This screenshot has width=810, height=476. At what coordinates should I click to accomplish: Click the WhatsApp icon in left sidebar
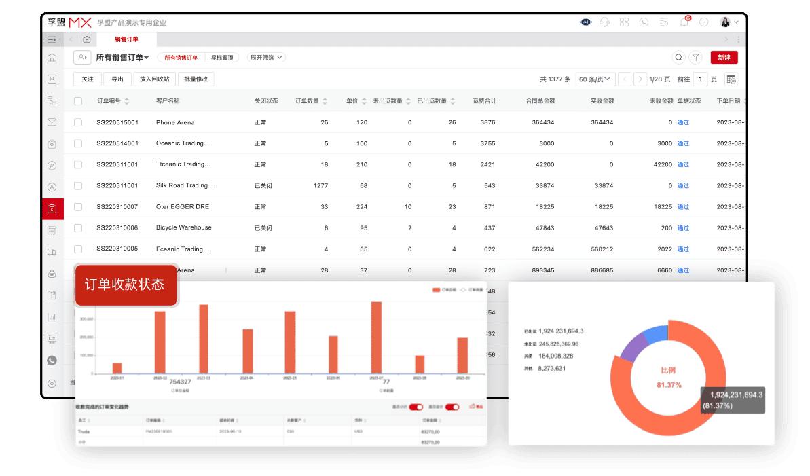tap(52, 360)
